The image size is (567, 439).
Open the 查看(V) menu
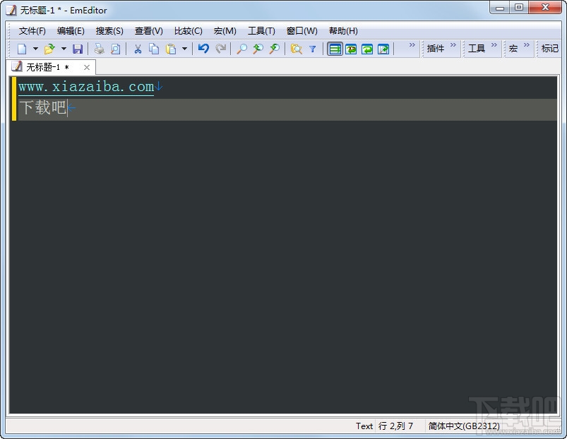coord(148,31)
